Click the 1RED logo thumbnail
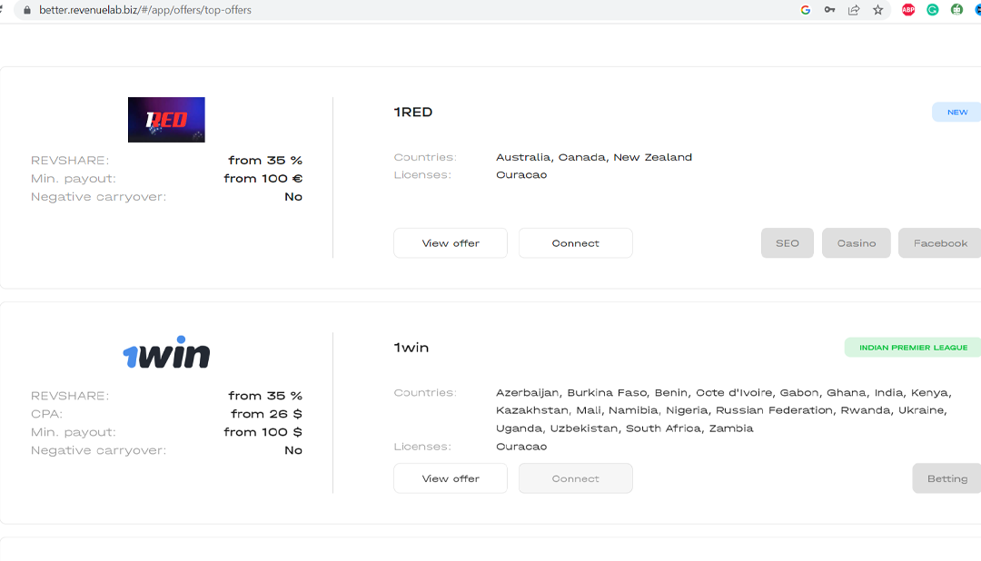This screenshot has width=981, height=561. [166, 120]
